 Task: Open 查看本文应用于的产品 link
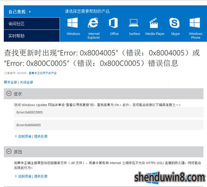tap(43, 73)
